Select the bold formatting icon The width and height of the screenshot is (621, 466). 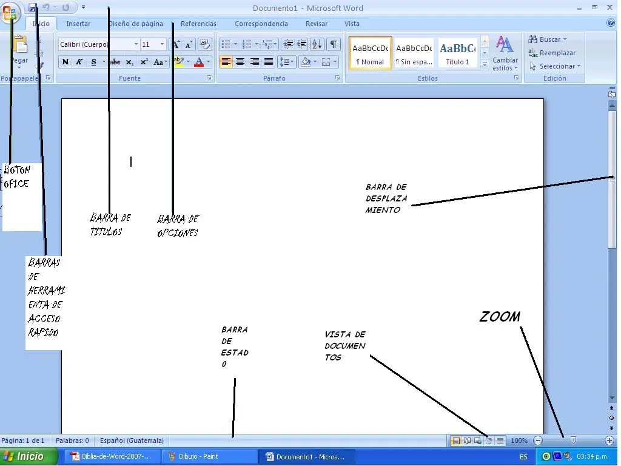[x=65, y=62]
